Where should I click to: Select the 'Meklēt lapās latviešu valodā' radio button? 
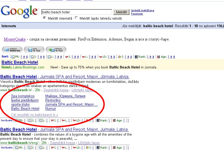[x=76, y=18]
